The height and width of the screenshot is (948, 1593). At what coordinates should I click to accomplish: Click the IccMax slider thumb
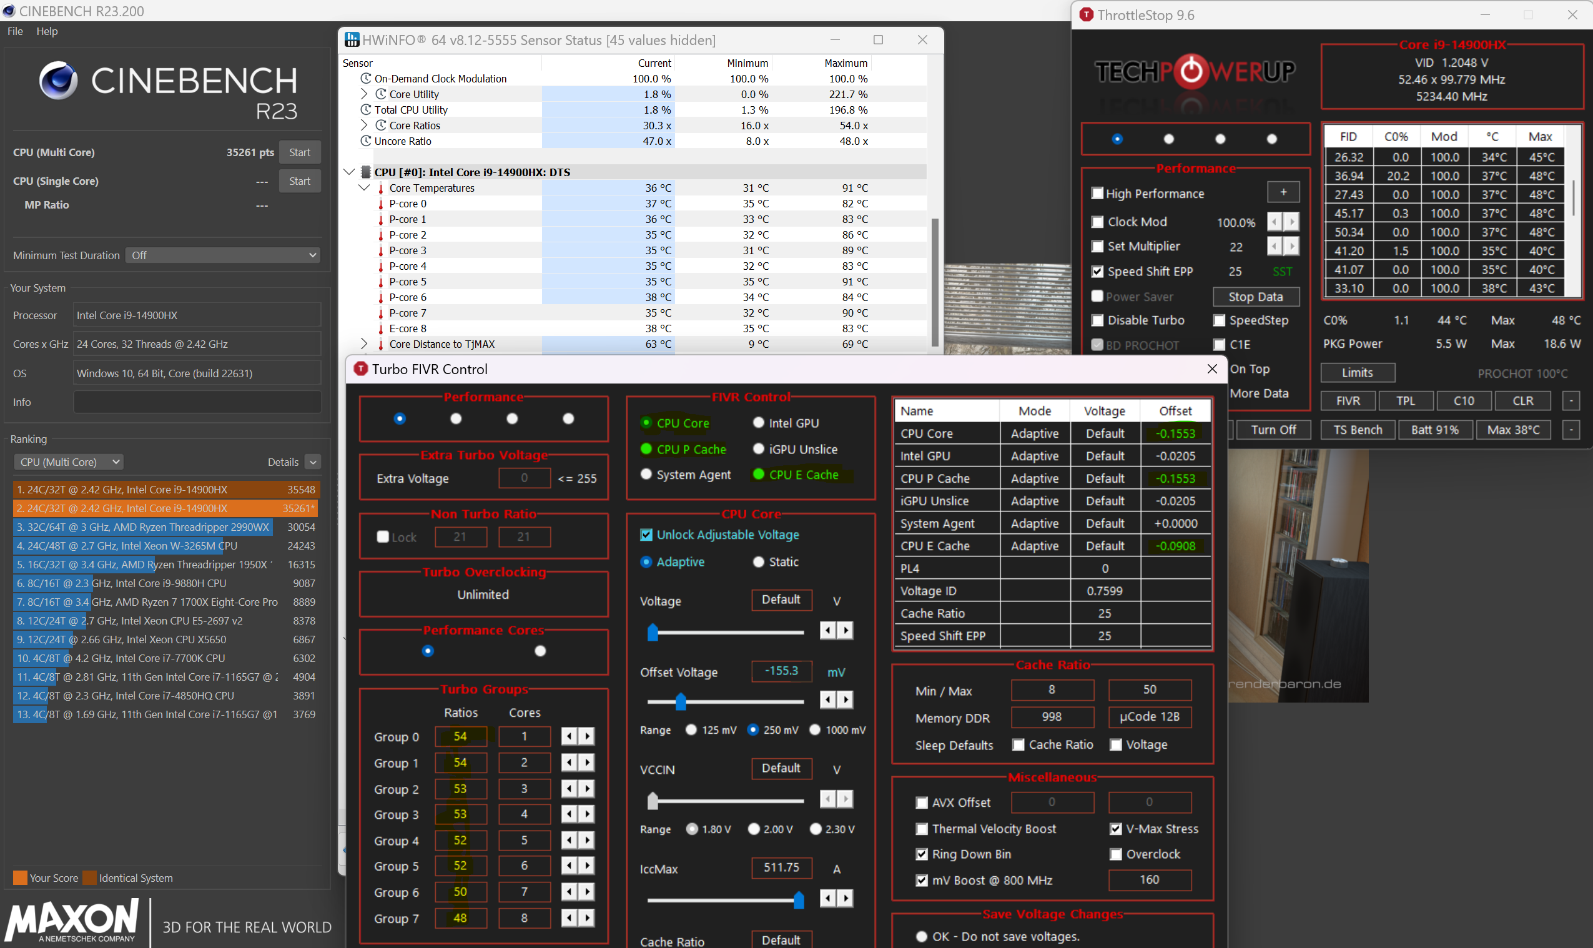pos(799,899)
